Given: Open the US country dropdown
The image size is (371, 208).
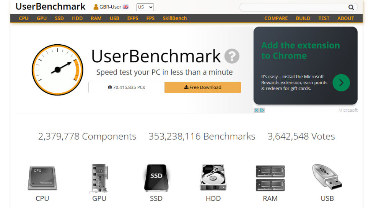Looking at the screenshot, I should (145, 7).
